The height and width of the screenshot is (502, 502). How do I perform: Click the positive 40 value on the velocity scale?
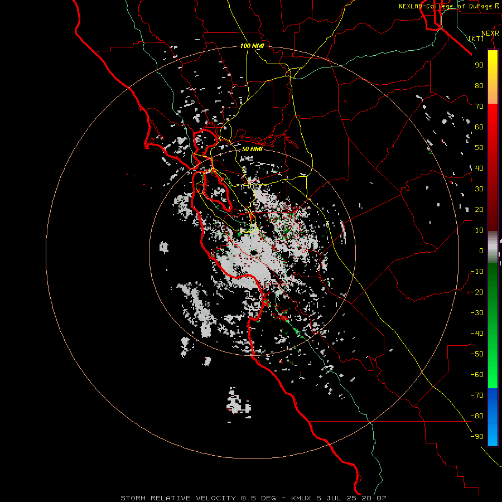(x=479, y=168)
